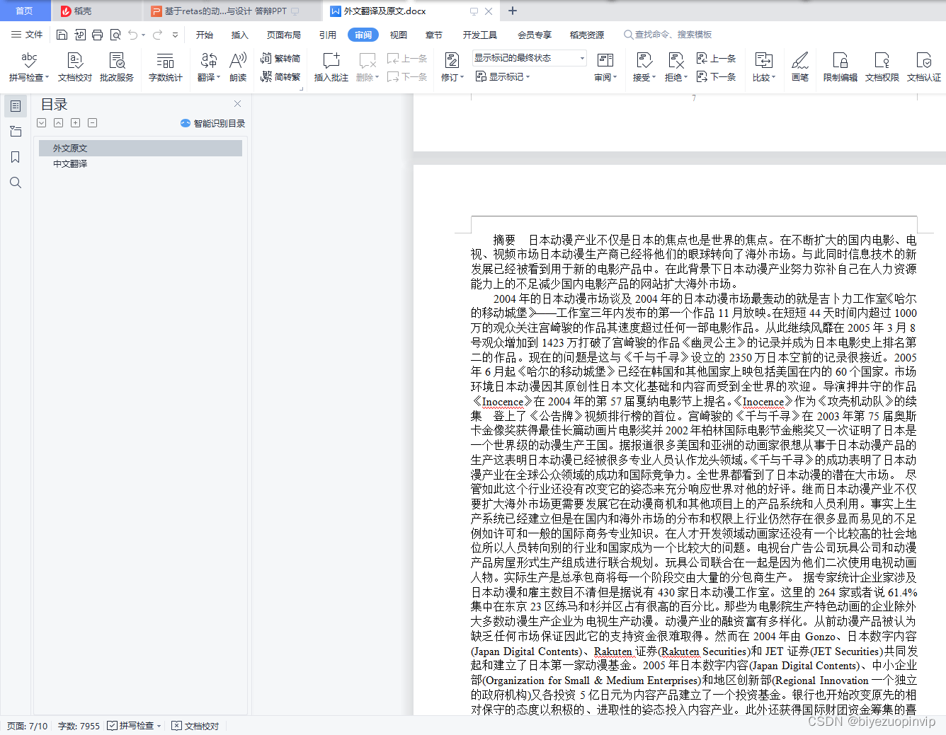Expand the 接受 dropdown arrow
Screen dimensions: 946x735
point(654,78)
